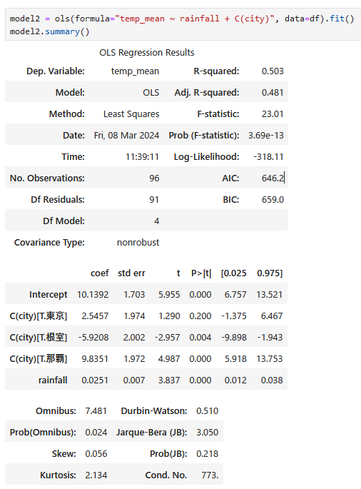Click the Date value Fri, 08 Mar 2024
The width and height of the screenshot is (361, 489).
[126, 136]
